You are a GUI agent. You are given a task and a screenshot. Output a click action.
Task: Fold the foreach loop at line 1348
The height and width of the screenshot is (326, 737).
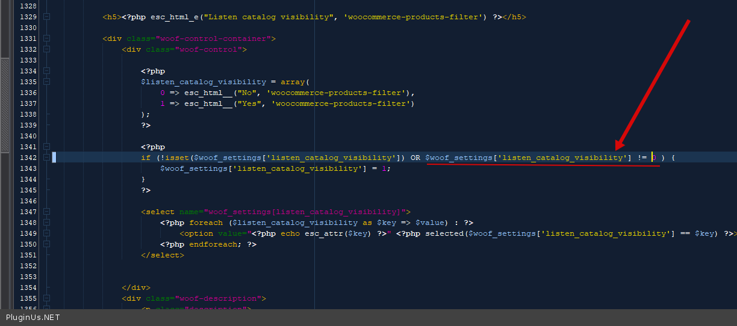[46, 223]
